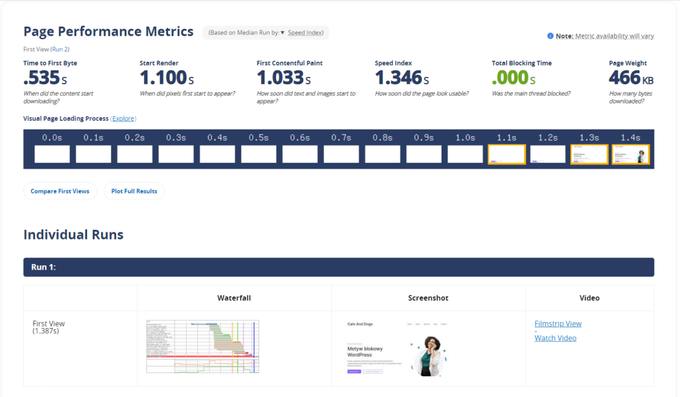
Task: Open the Explore link for visual loading
Action: coord(124,119)
